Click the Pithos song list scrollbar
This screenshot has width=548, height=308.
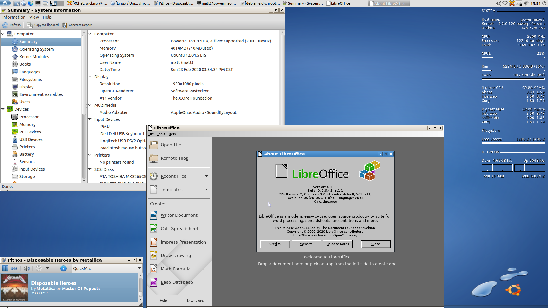coord(140,288)
